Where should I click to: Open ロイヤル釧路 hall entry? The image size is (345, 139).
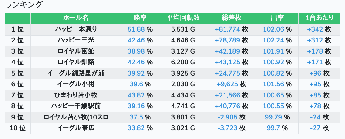pyautogui.click(x=76, y=62)
